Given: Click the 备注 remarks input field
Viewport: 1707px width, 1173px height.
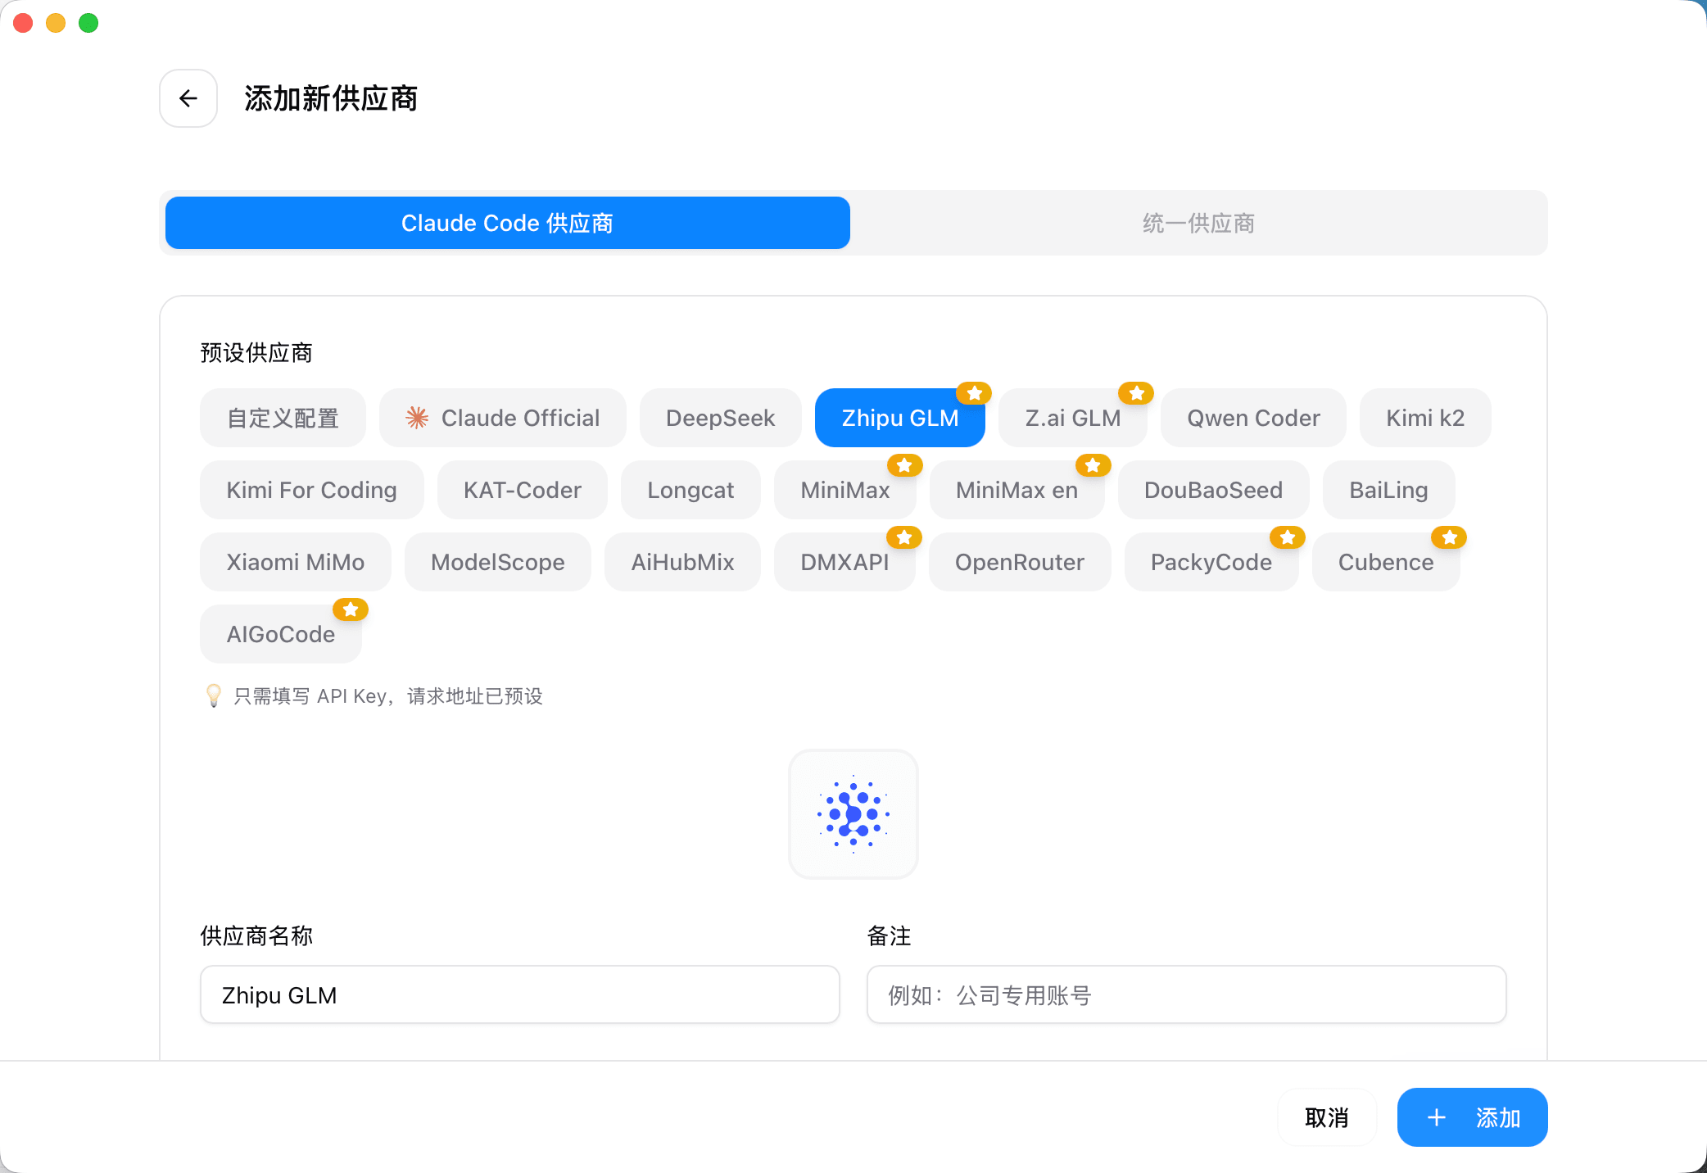Looking at the screenshot, I should pyautogui.click(x=1186, y=994).
